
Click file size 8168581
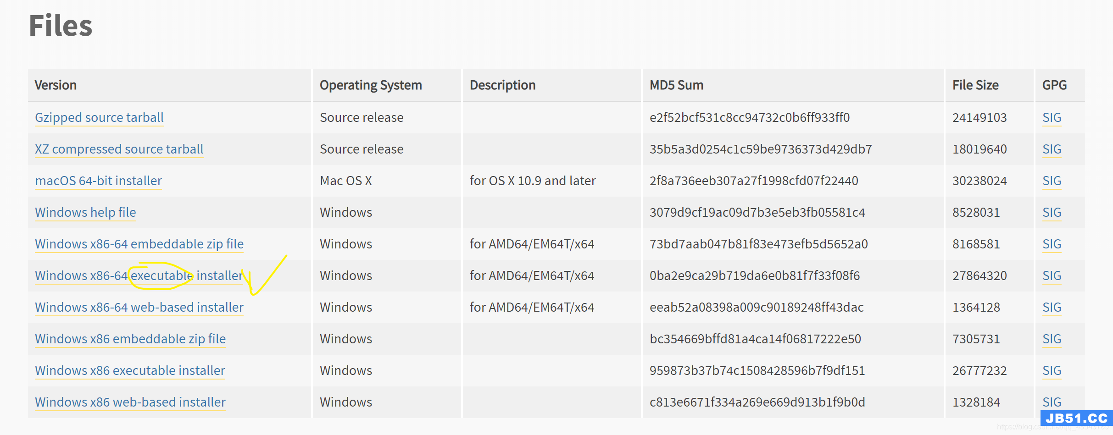(976, 244)
